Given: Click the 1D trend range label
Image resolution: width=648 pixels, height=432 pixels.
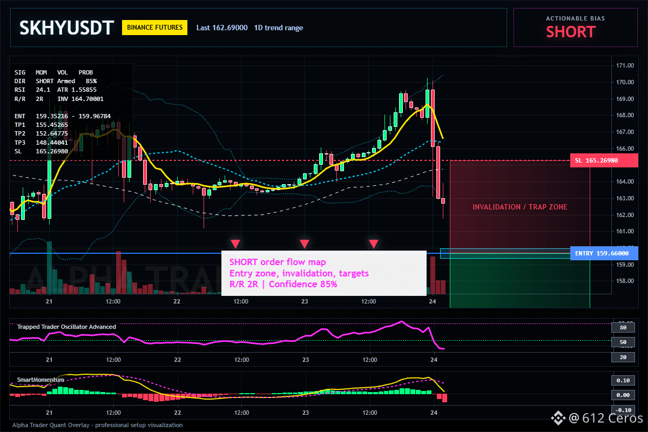Looking at the screenshot, I should coord(279,28).
